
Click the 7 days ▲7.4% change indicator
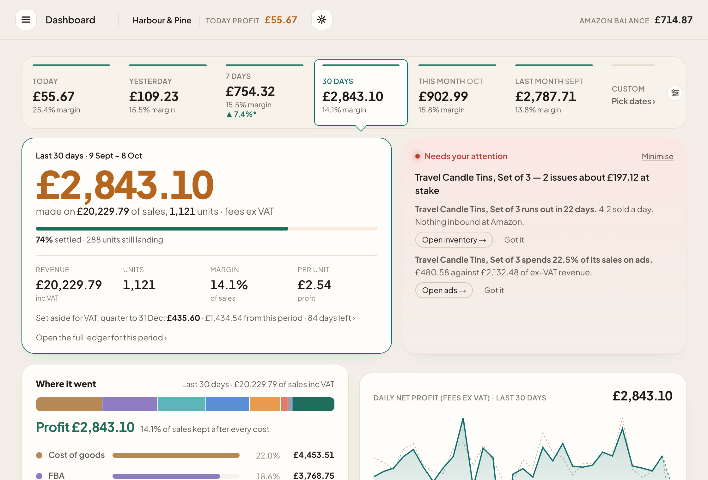(241, 114)
